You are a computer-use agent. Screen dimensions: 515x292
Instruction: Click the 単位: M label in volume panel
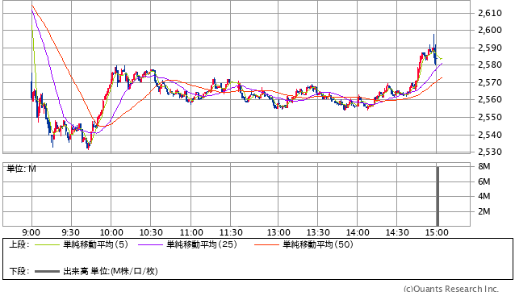(x=22, y=169)
